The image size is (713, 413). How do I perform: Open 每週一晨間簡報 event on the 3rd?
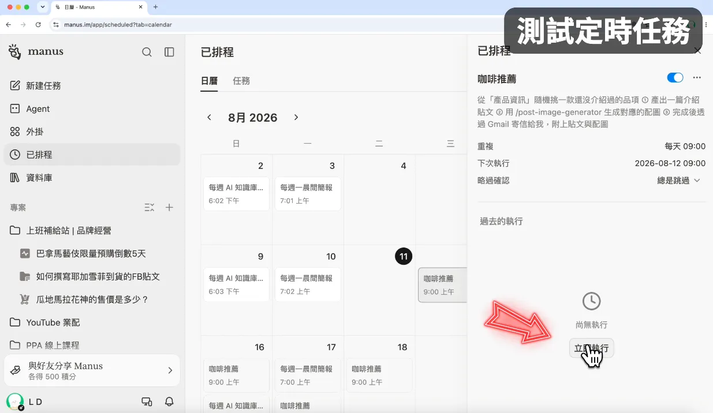tap(308, 194)
